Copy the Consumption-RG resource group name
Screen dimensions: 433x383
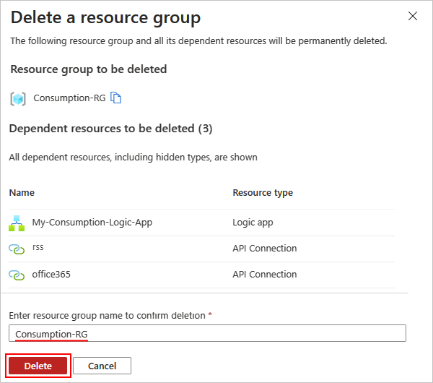click(x=115, y=98)
